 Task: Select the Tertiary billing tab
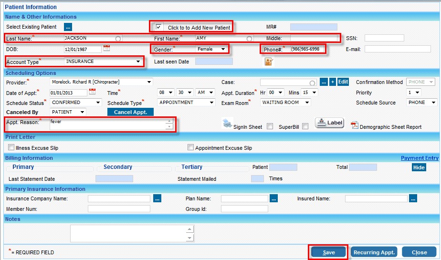click(192, 167)
